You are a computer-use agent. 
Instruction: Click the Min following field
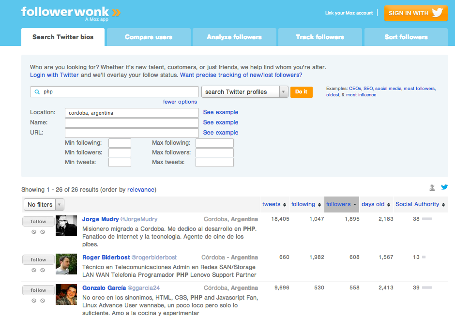pos(120,143)
